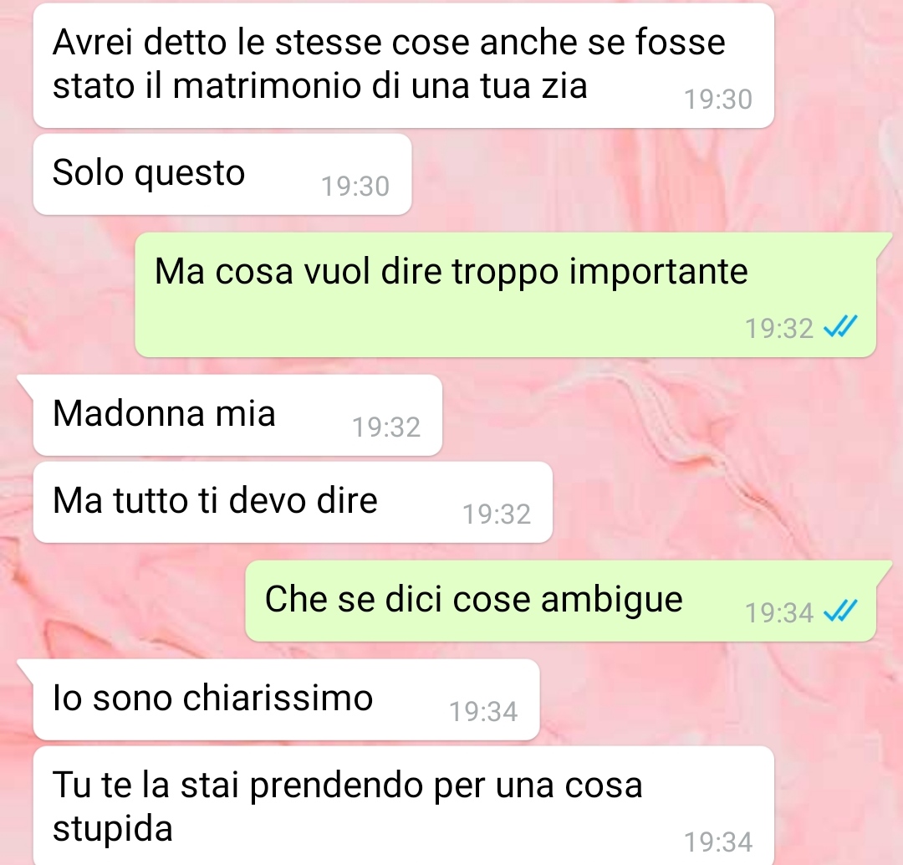
Task: Tap 19:34 time on green 'cose ambigue' bubble
Action: 779,612
